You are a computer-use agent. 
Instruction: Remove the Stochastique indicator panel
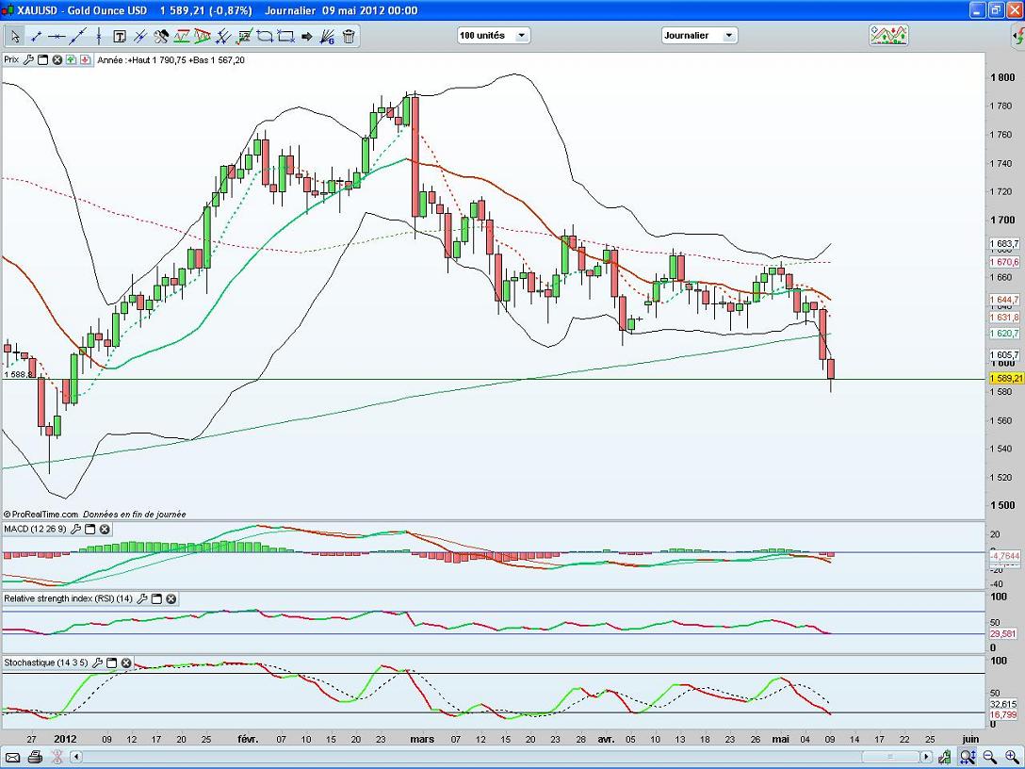[x=126, y=663]
